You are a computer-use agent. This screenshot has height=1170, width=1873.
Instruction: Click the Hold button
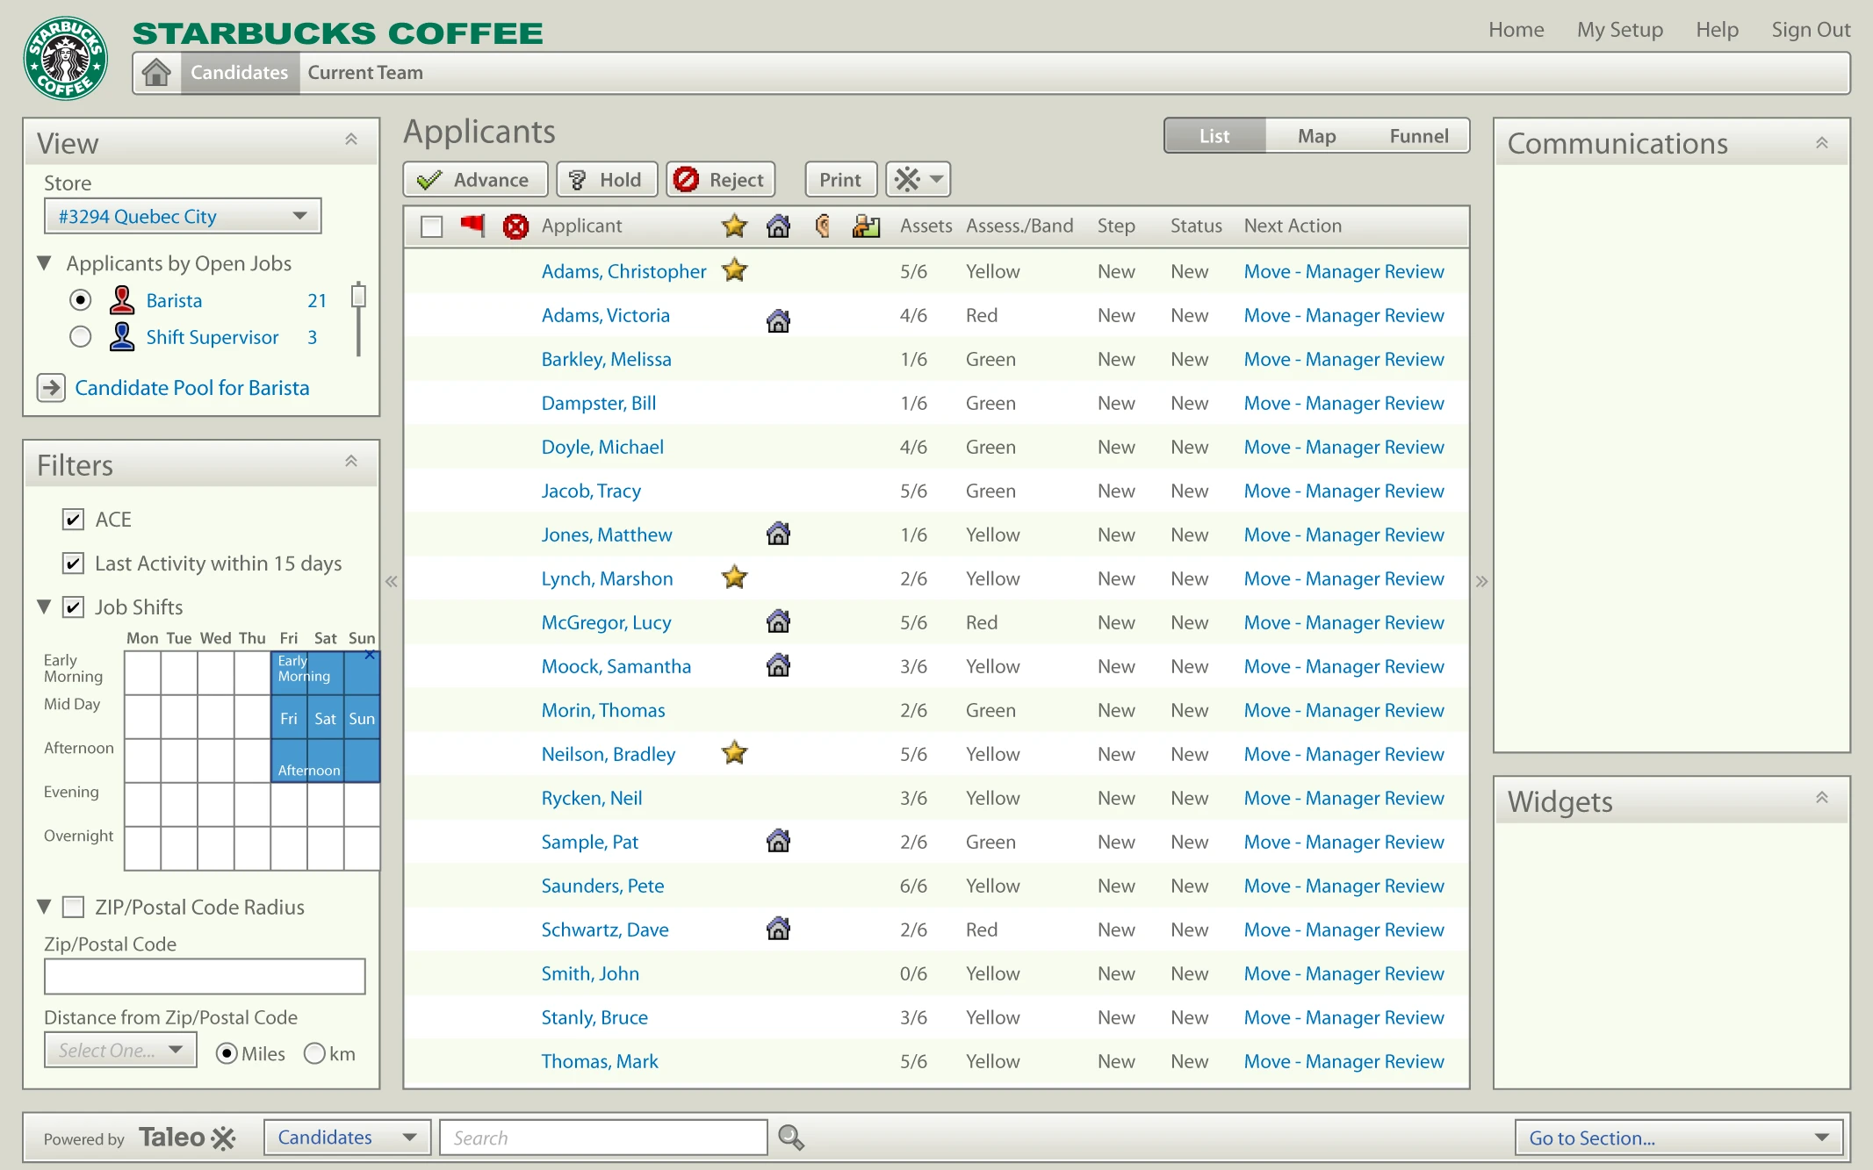pyautogui.click(x=607, y=180)
